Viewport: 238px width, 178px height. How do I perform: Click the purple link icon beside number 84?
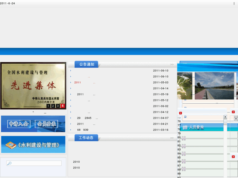184,154
